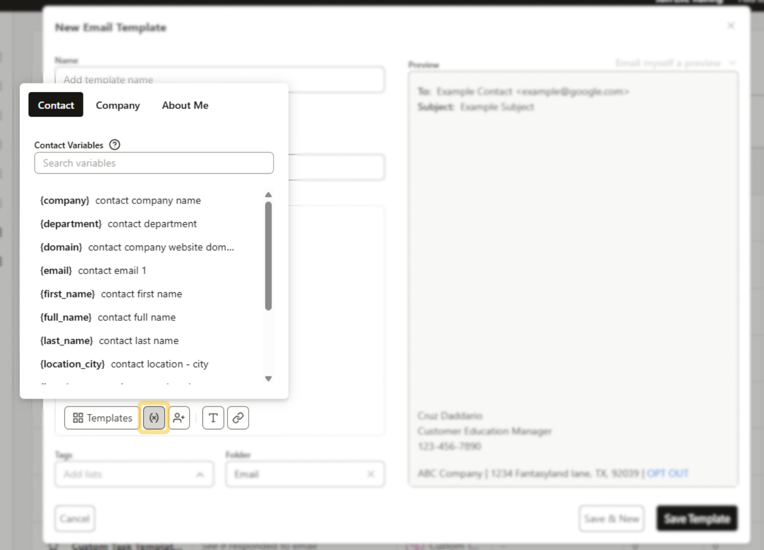The height and width of the screenshot is (550, 764).
Task: Open the variables insertion icon
Action: pos(154,418)
